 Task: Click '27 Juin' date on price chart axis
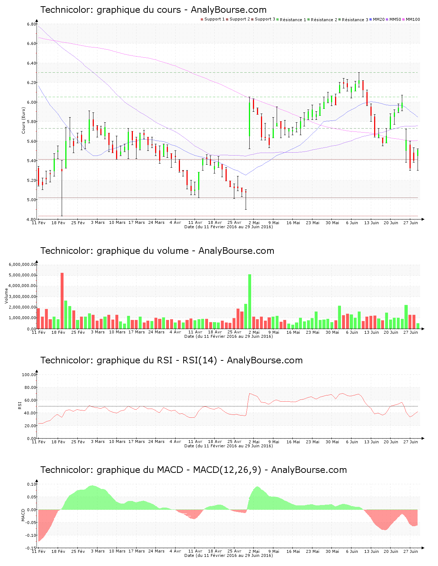(411, 222)
